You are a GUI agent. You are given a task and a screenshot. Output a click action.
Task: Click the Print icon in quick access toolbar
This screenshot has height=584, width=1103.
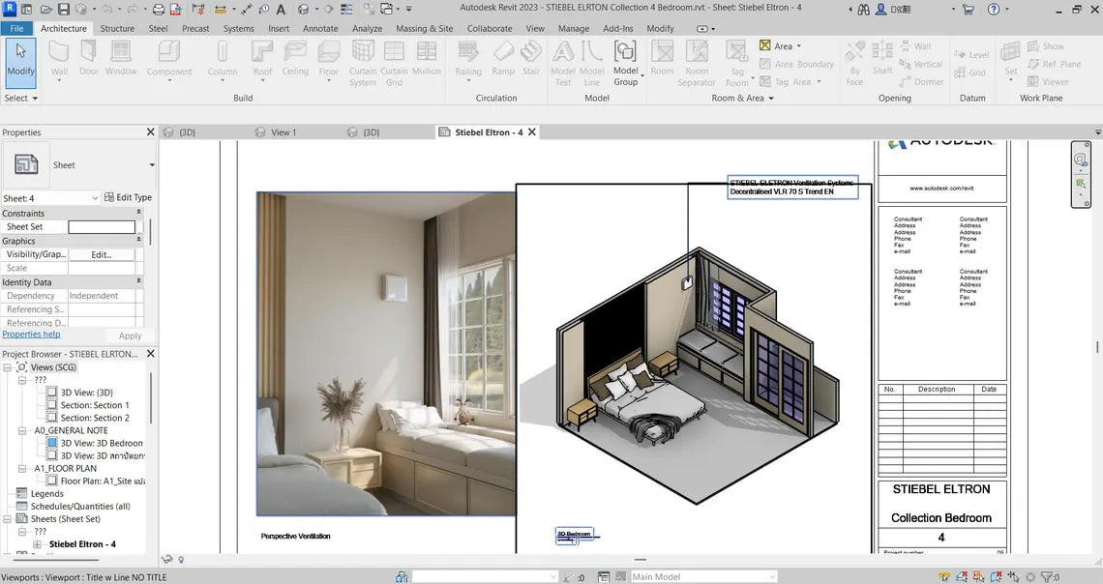click(x=159, y=9)
